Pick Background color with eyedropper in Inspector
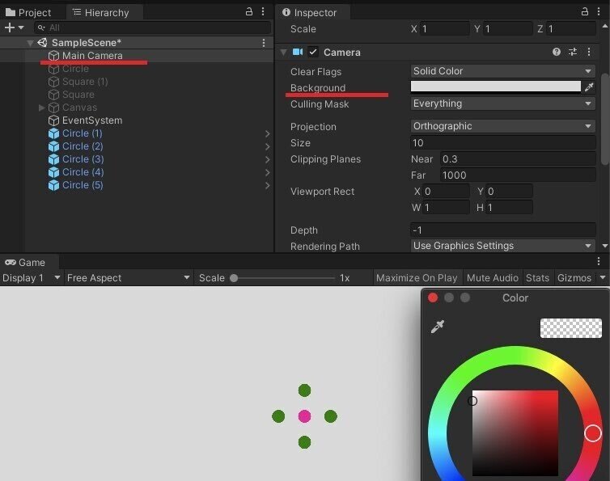Image resolution: width=610 pixels, height=481 pixels. [589, 87]
